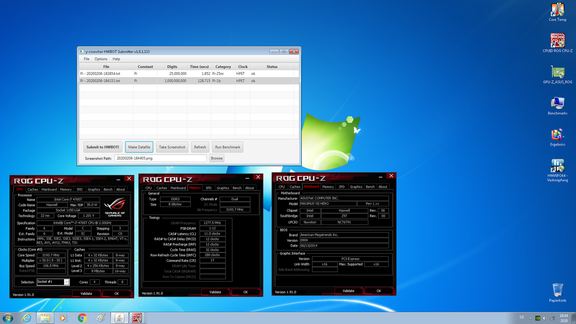Switch to Graphics tab in right CPU-Z window

[x=356, y=187]
